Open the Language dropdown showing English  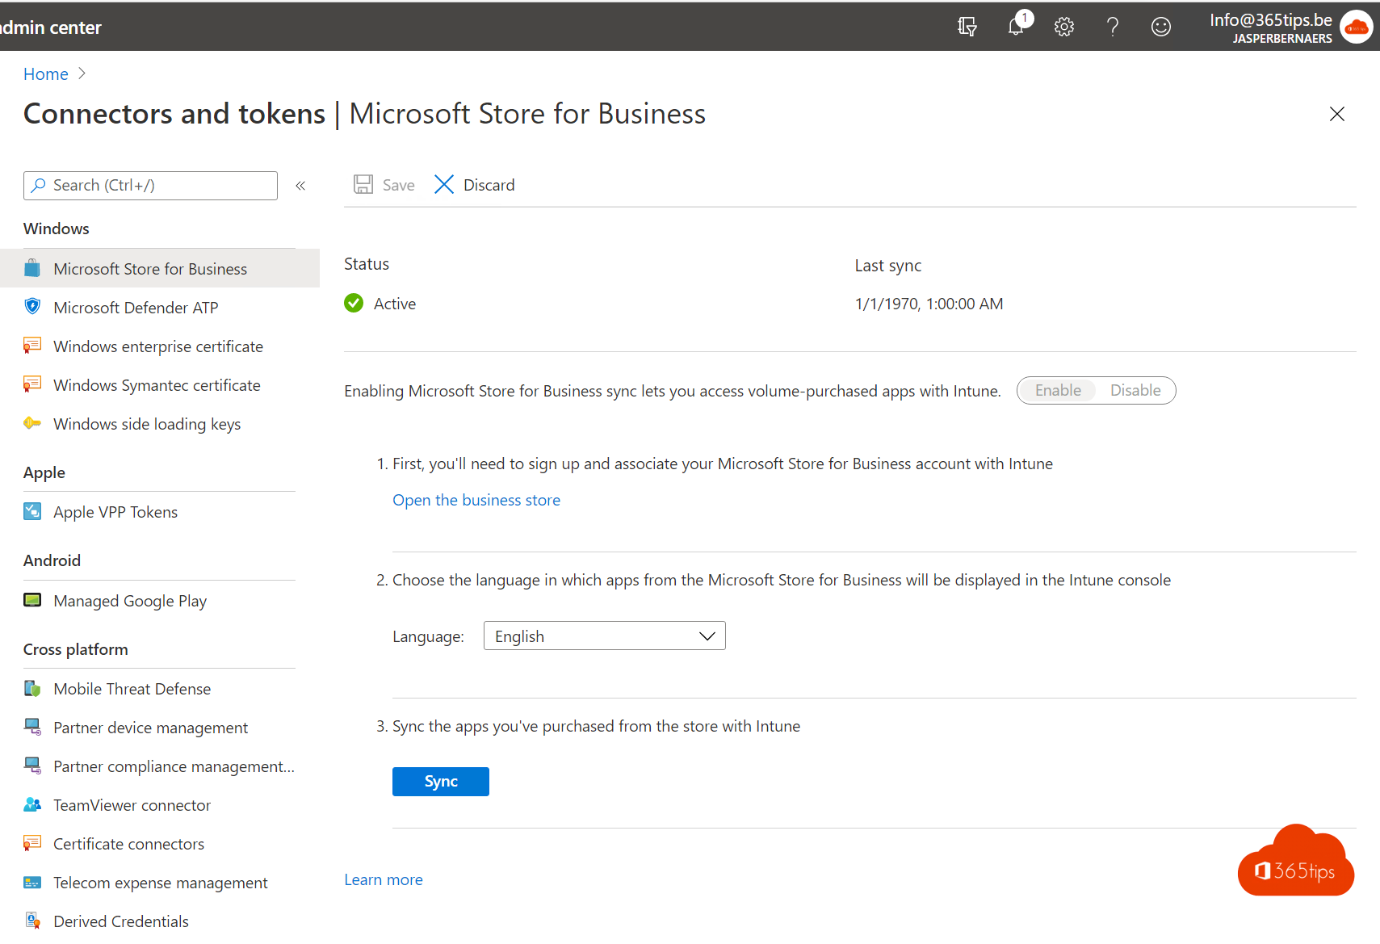(604, 636)
